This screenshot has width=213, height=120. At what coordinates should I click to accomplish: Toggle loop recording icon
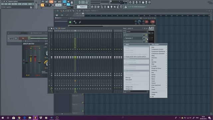[x=60, y=2]
